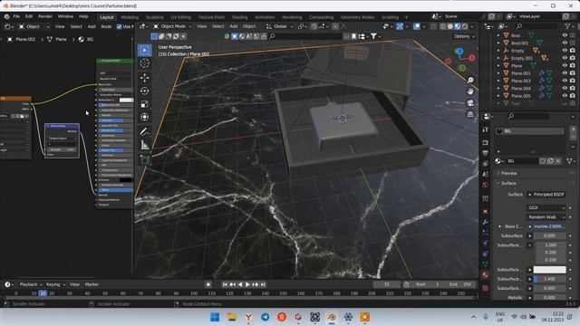The width and height of the screenshot is (580, 326).
Task: Open the Object Mode dropdown
Action: 172,26
